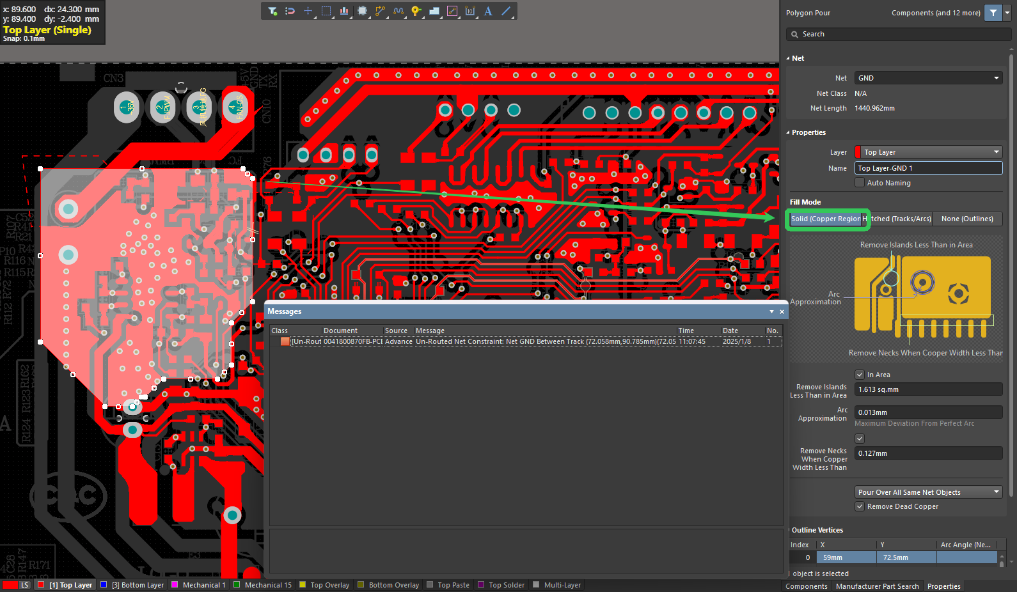Choose the place via tool

click(416, 11)
